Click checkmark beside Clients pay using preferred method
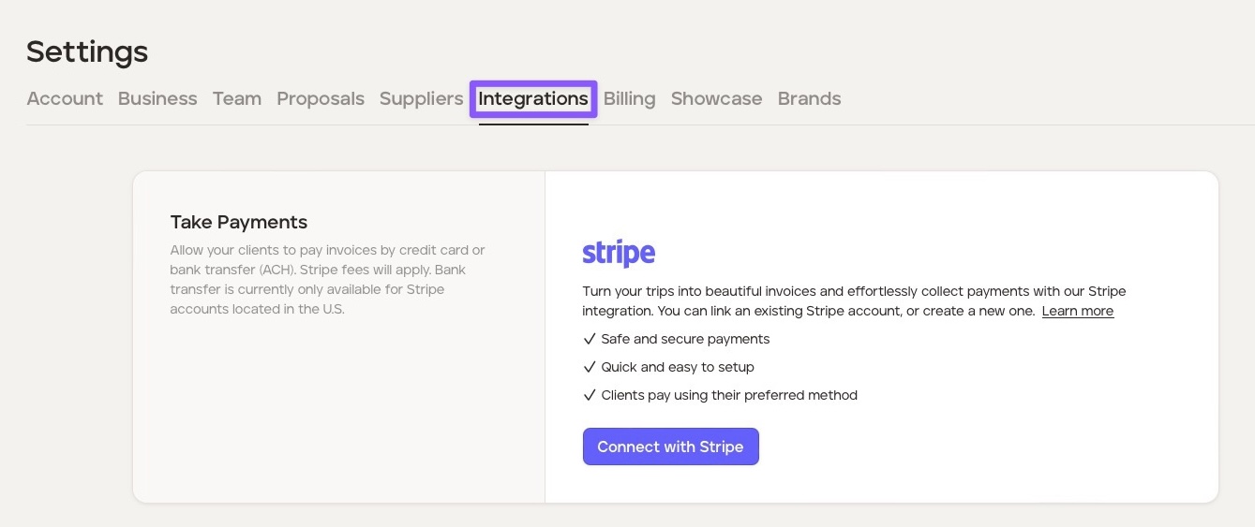The width and height of the screenshot is (1255, 527). tap(590, 395)
